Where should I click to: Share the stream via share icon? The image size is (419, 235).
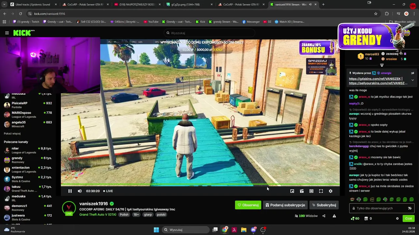pyautogui.click(x=324, y=216)
